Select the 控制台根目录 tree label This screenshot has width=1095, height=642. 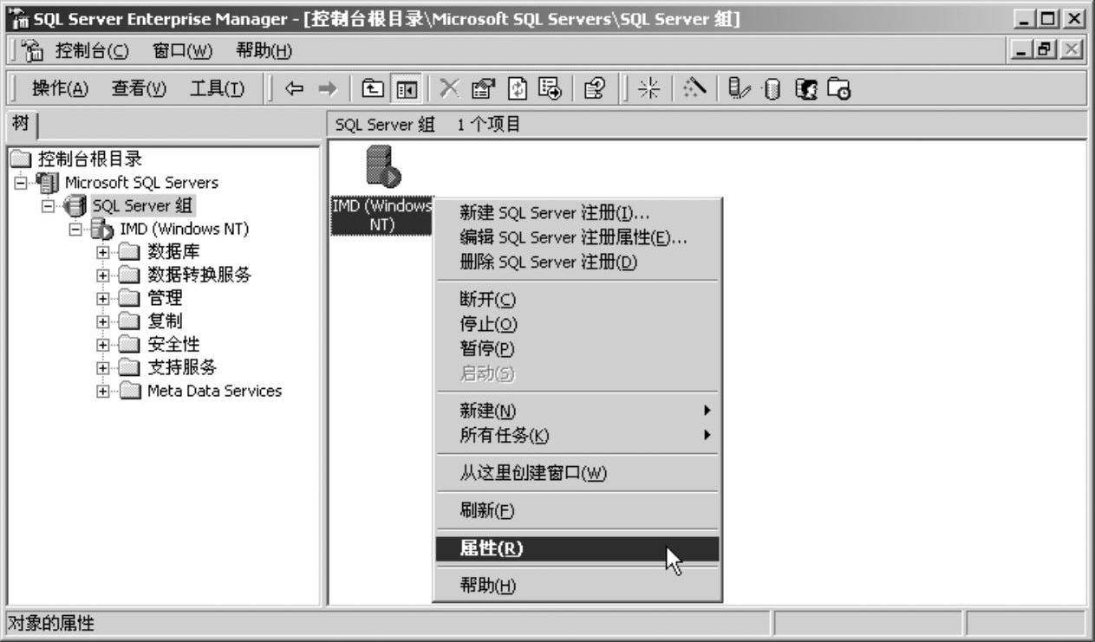click(x=90, y=159)
